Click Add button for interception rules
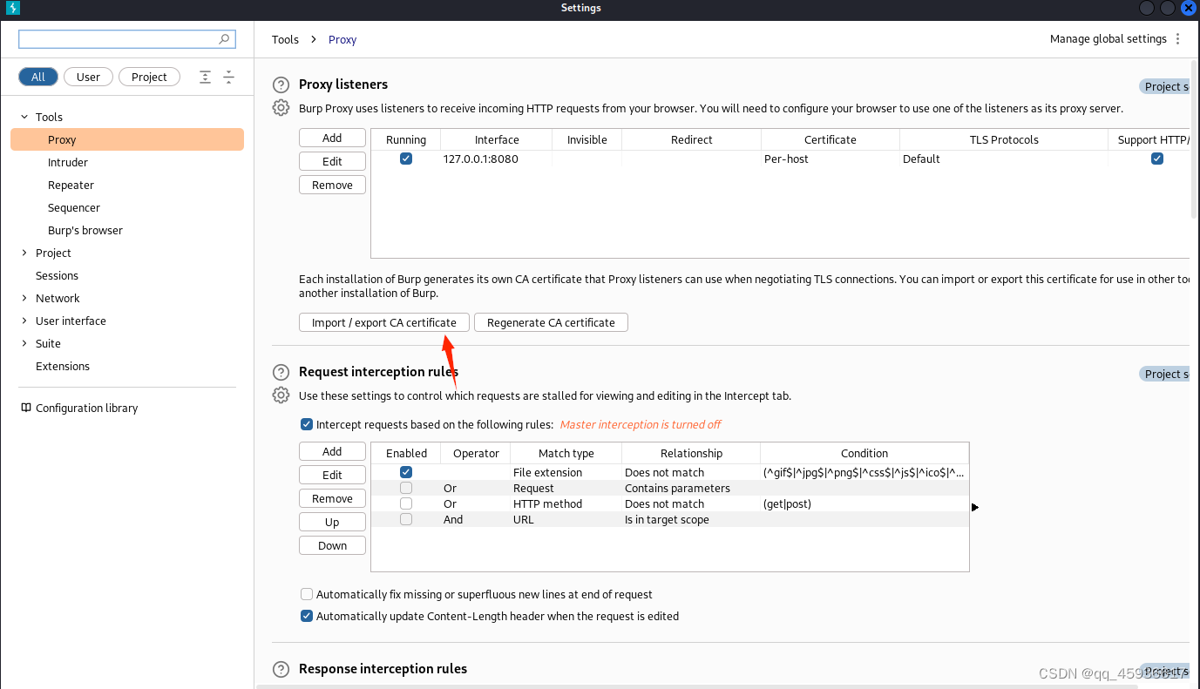 pos(332,451)
